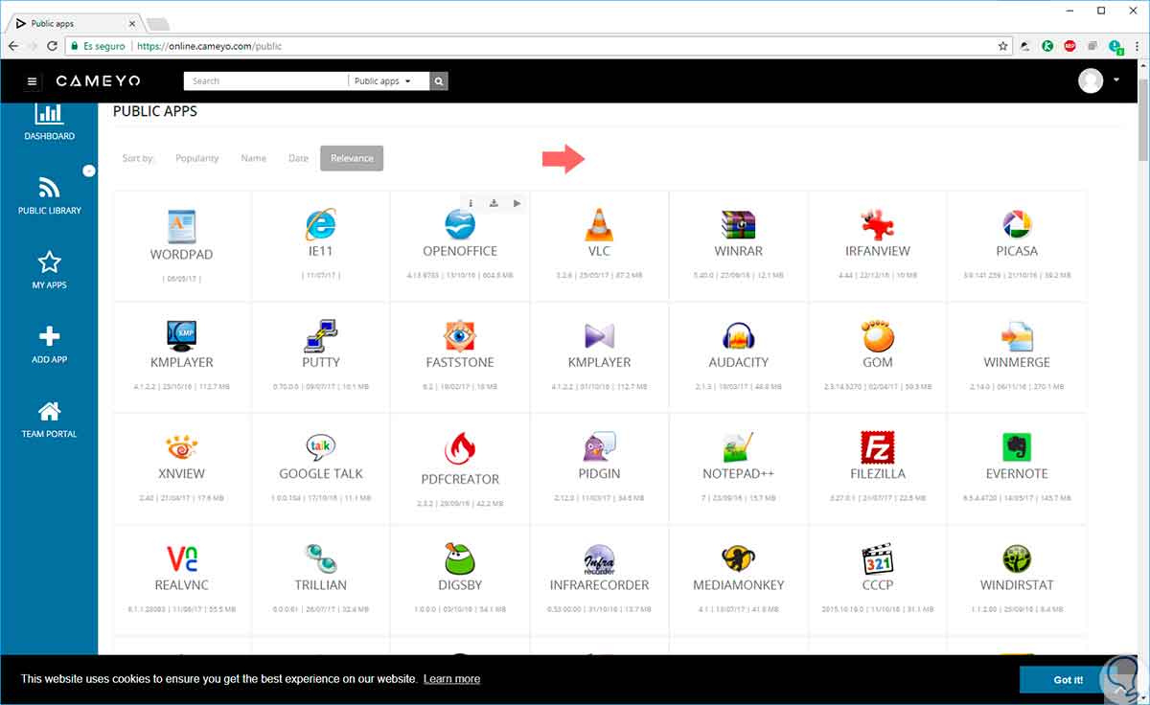The height and width of the screenshot is (705, 1150).
Task: Click the search magnifier button
Action: [439, 81]
